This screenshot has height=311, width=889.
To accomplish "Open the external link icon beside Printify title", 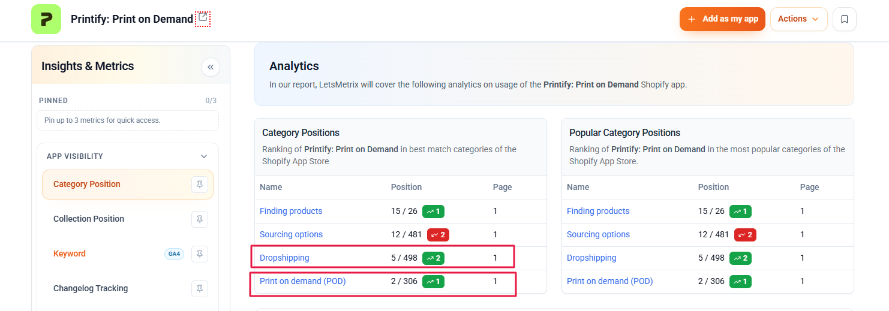I will [203, 18].
